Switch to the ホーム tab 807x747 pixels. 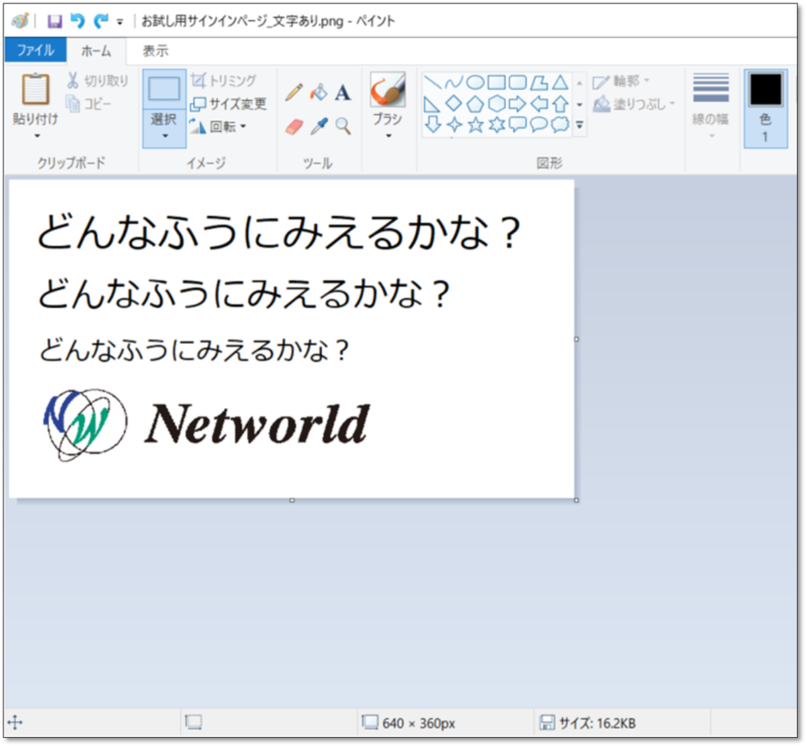(x=96, y=50)
